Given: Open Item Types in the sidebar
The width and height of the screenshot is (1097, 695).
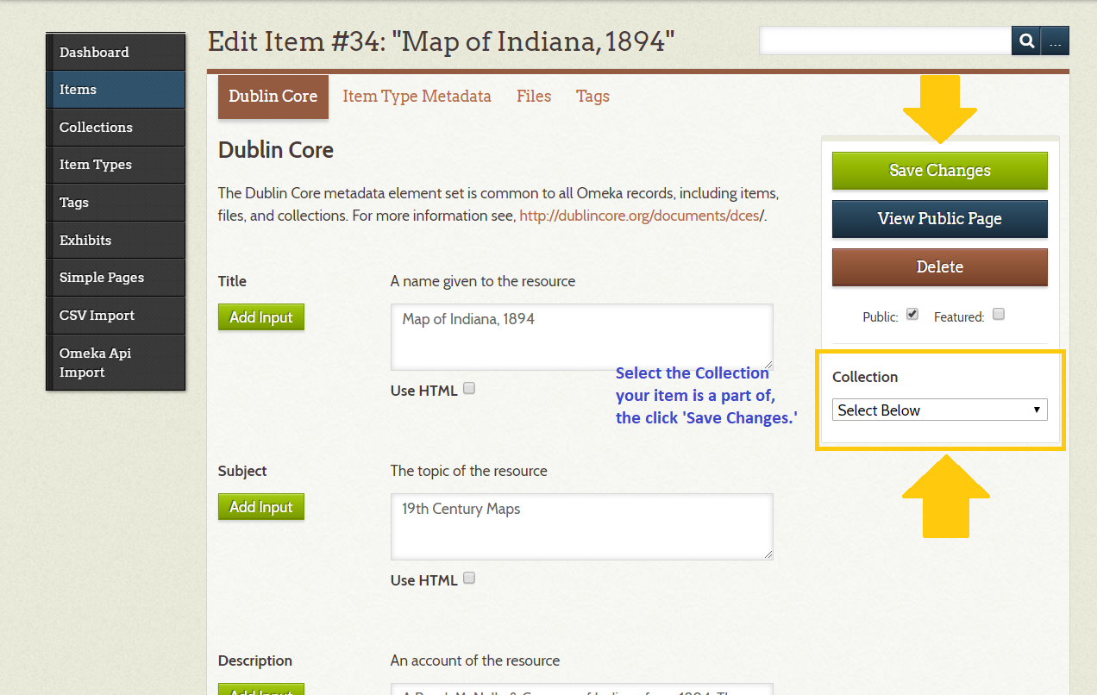Looking at the screenshot, I should point(116,165).
